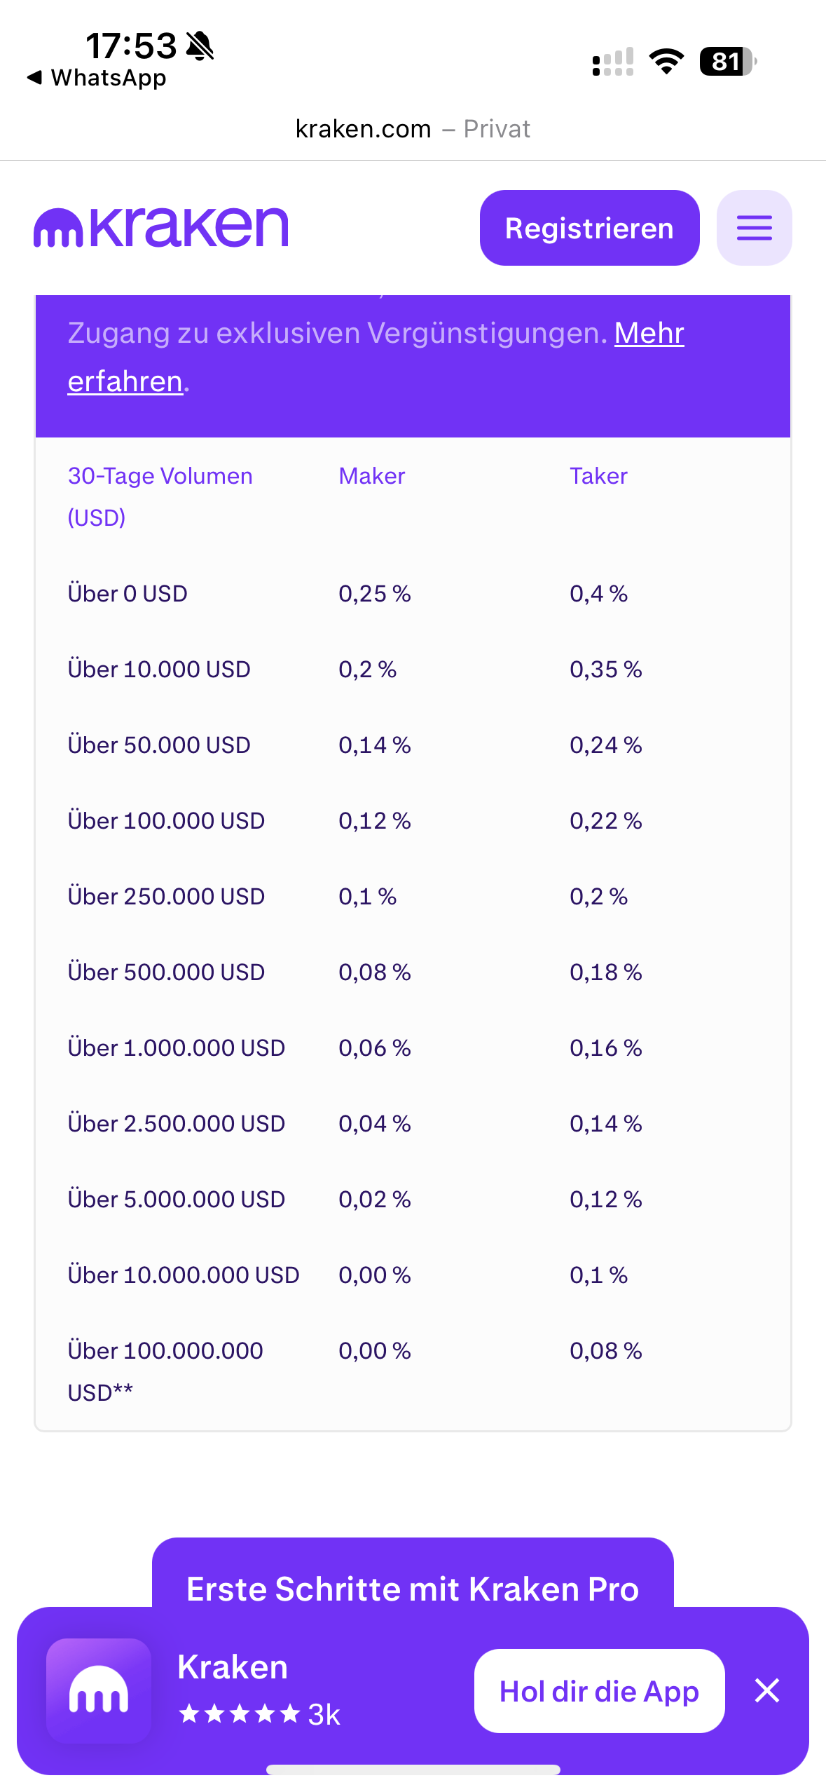Tap the Kraken app icon in banner
The width and height of the screenshot is (826, 1792).
tap(99, 1690)
